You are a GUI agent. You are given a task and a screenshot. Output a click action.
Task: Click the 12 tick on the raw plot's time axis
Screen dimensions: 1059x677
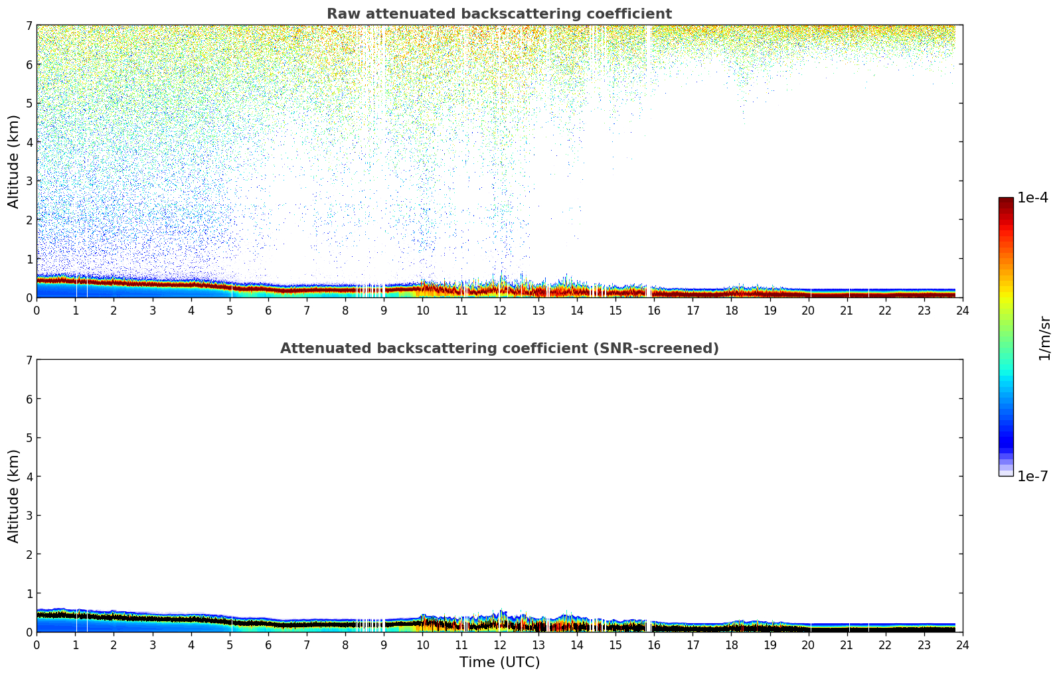pyautogui.click(x=499, y=310)
